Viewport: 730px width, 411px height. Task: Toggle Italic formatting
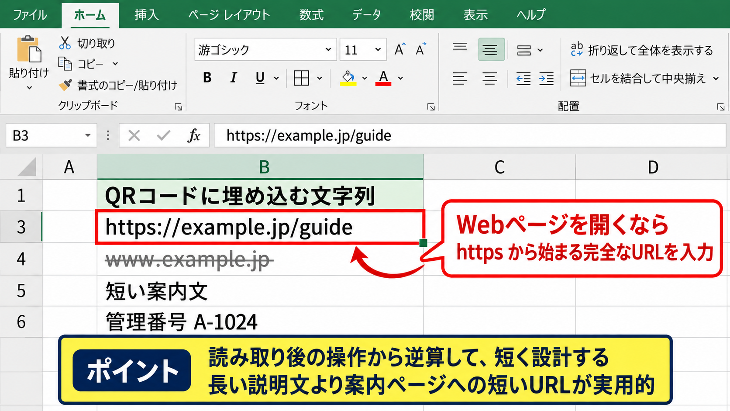click(x=234, y=78)
